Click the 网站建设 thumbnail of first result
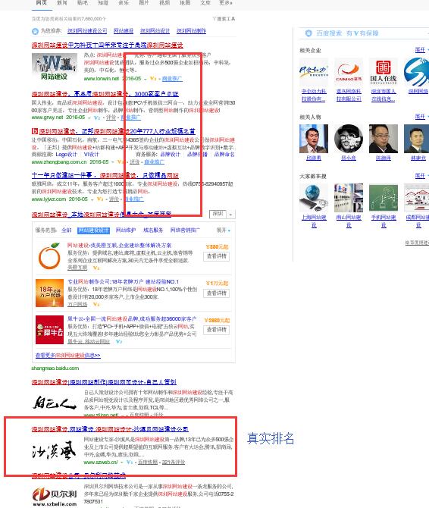Image resolution: width=429 pixels, height=508 pixels. point(55,67)
